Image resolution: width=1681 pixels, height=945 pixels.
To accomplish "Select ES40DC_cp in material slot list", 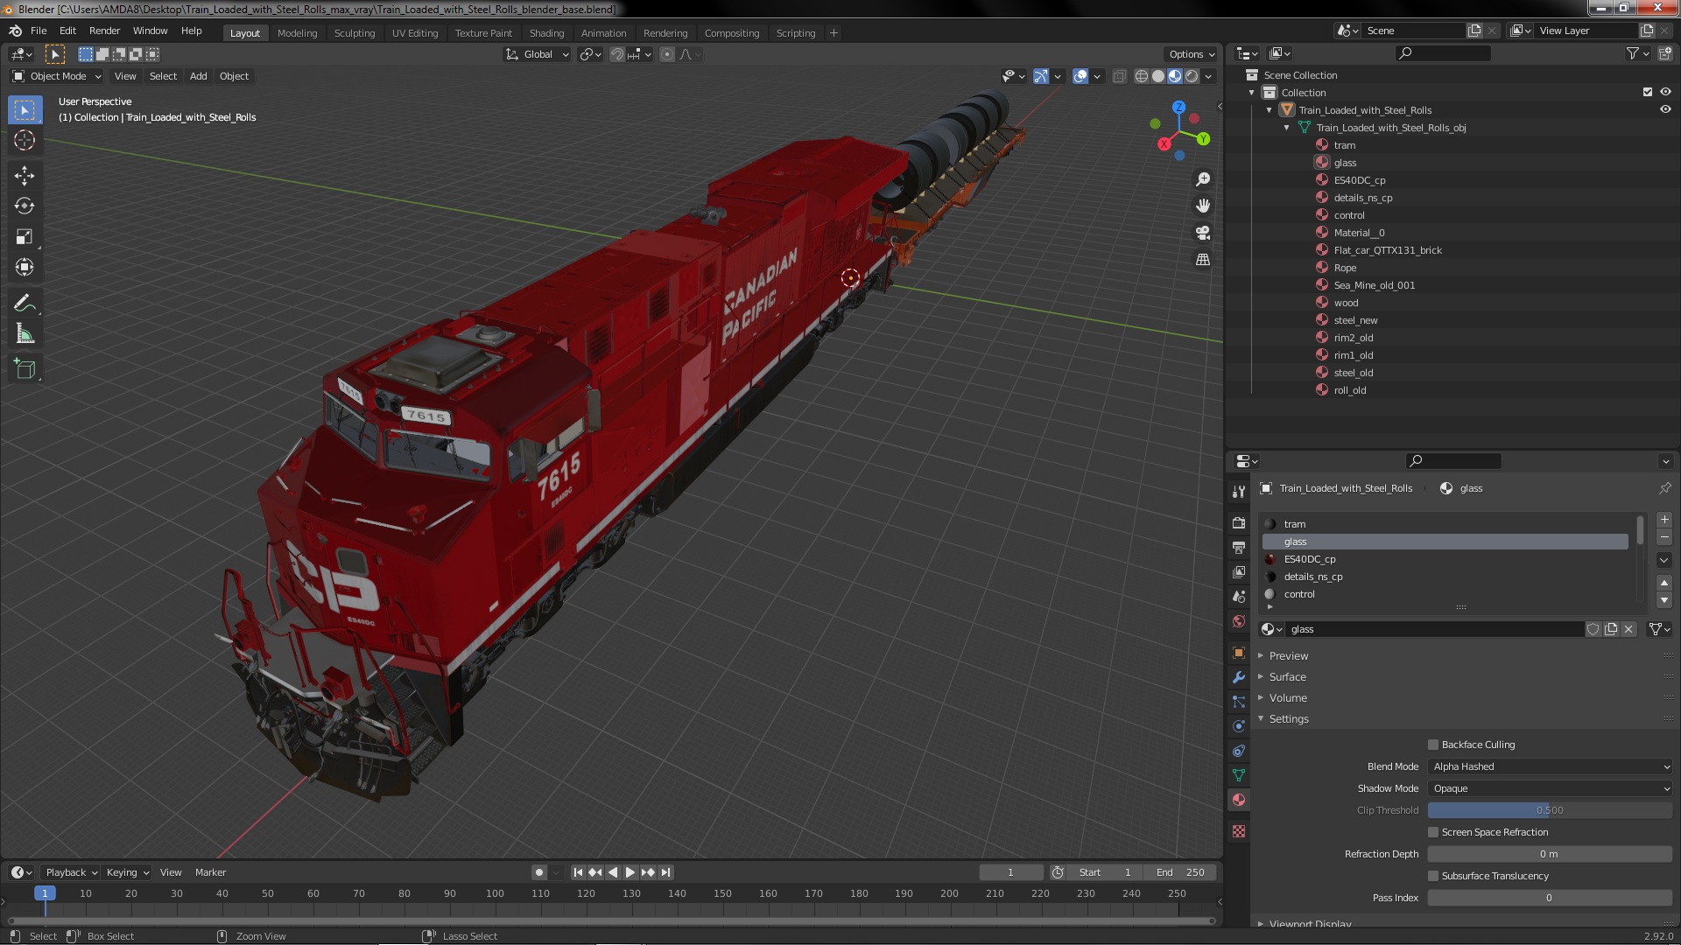I will (x=1445, y=559).
